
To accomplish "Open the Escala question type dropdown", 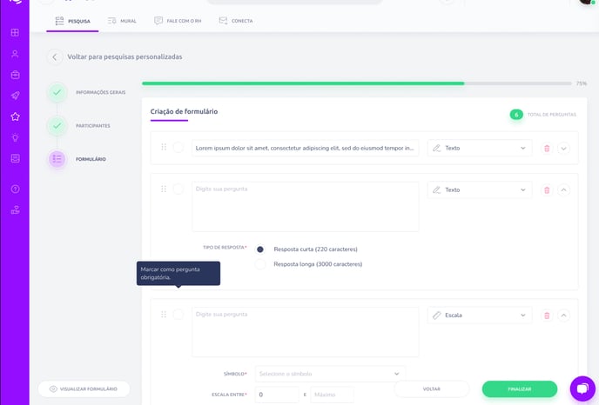I will click(479, 315).
